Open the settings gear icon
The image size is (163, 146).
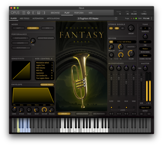point(29,13)
